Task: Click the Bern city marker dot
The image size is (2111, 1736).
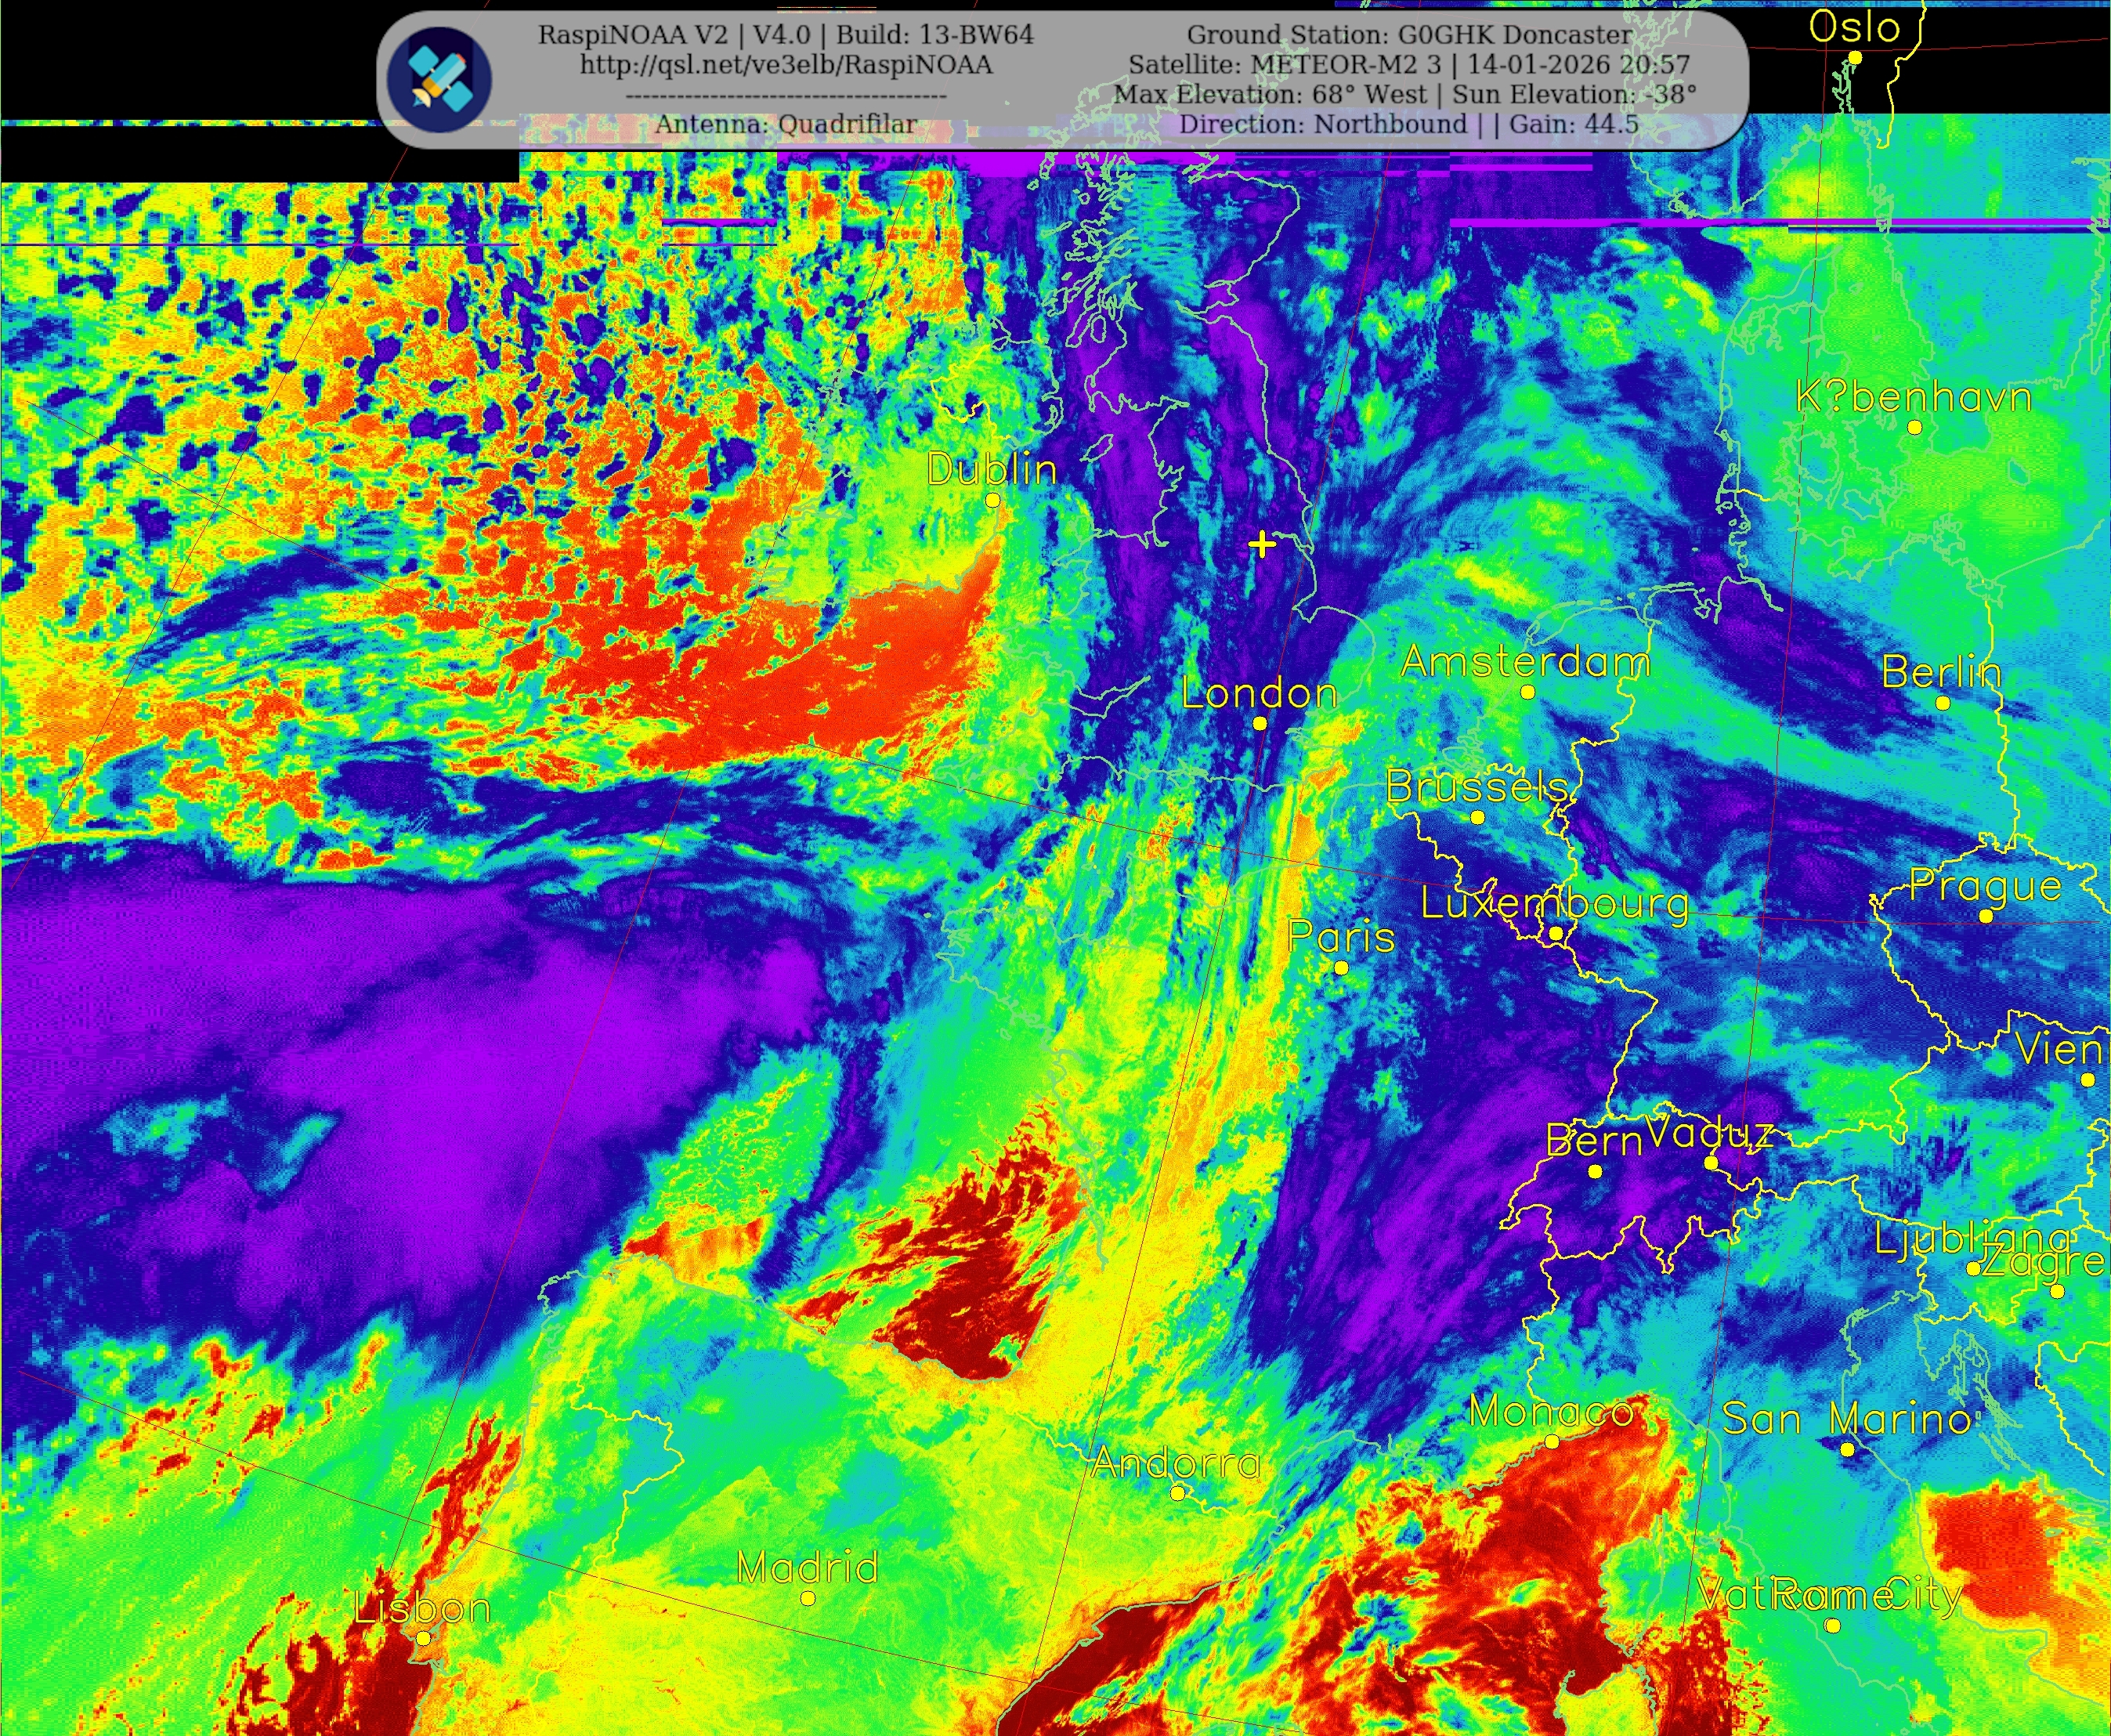Action: pyautogui.click(x=1595, y=1171)
